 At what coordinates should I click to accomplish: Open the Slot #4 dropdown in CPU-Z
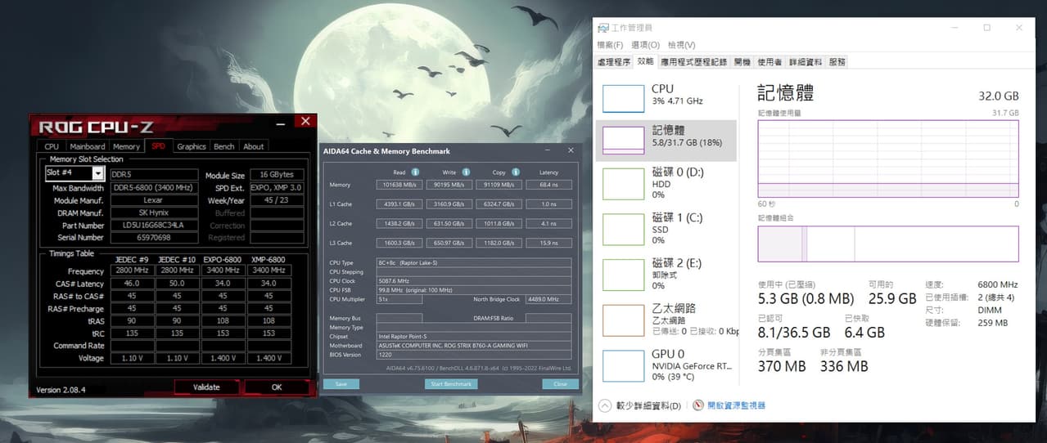(98, 173)
